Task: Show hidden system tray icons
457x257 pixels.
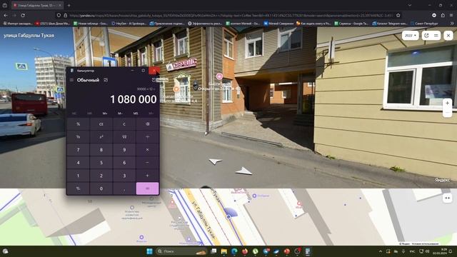Action: click(x=381, y=251)
